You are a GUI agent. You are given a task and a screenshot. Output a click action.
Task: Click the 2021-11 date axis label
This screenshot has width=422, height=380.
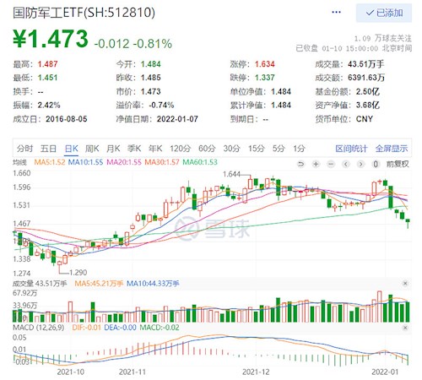pos(133,372)
